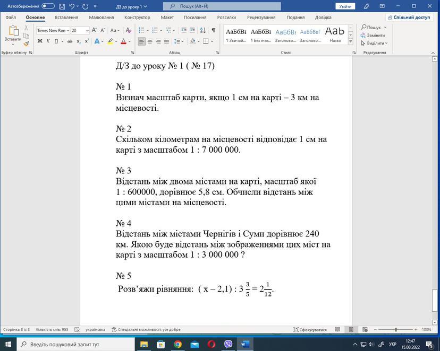
Task: Cut selection with the scissors icon
Action: pos(26,28)
